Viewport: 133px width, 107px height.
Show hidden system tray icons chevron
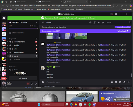click(108, 105)
